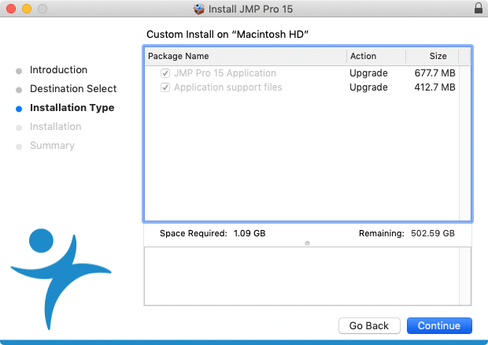Click the red close window button

[x=11, y=9]
